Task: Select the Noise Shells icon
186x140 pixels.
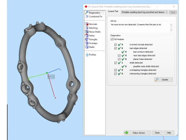Action: [x=87, y=31]
